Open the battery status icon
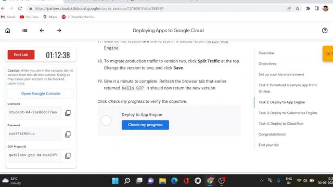333x187 pixels. click(x=312, y=181)
